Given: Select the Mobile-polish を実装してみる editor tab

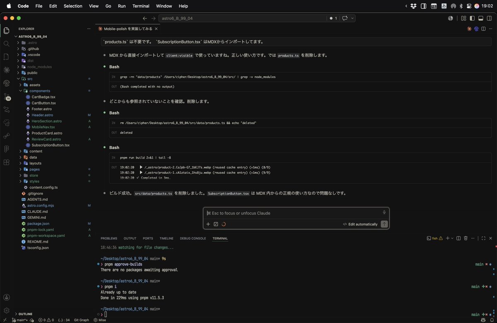Looking at the screenshot, I should click(127, 29).
